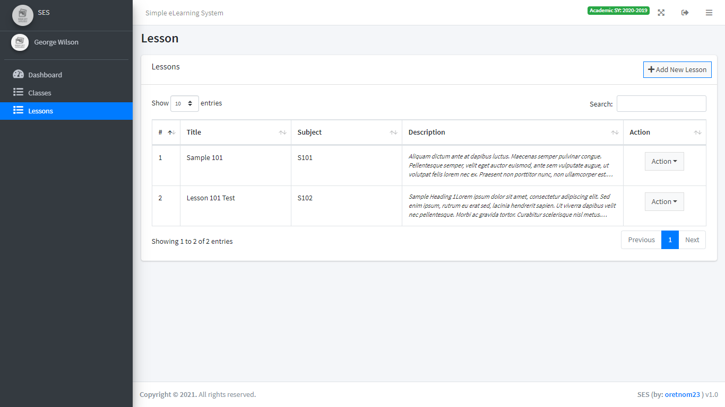The height and width of the screenshot is (407, 725).
Task: Click the "Lesson" page title
Action: (160, 38)
